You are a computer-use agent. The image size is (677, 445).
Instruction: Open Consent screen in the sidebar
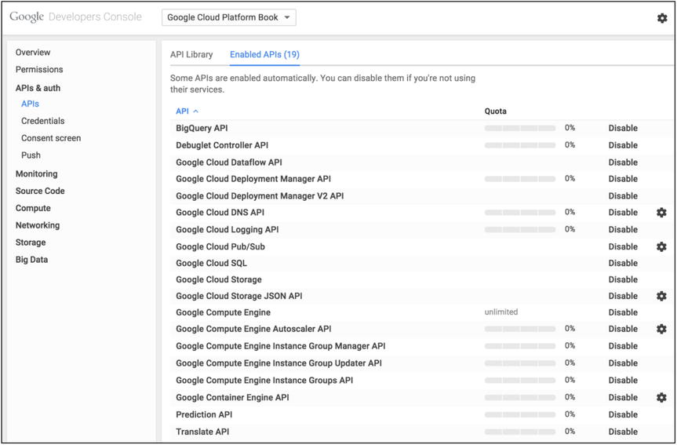click(x=51, y=138)
